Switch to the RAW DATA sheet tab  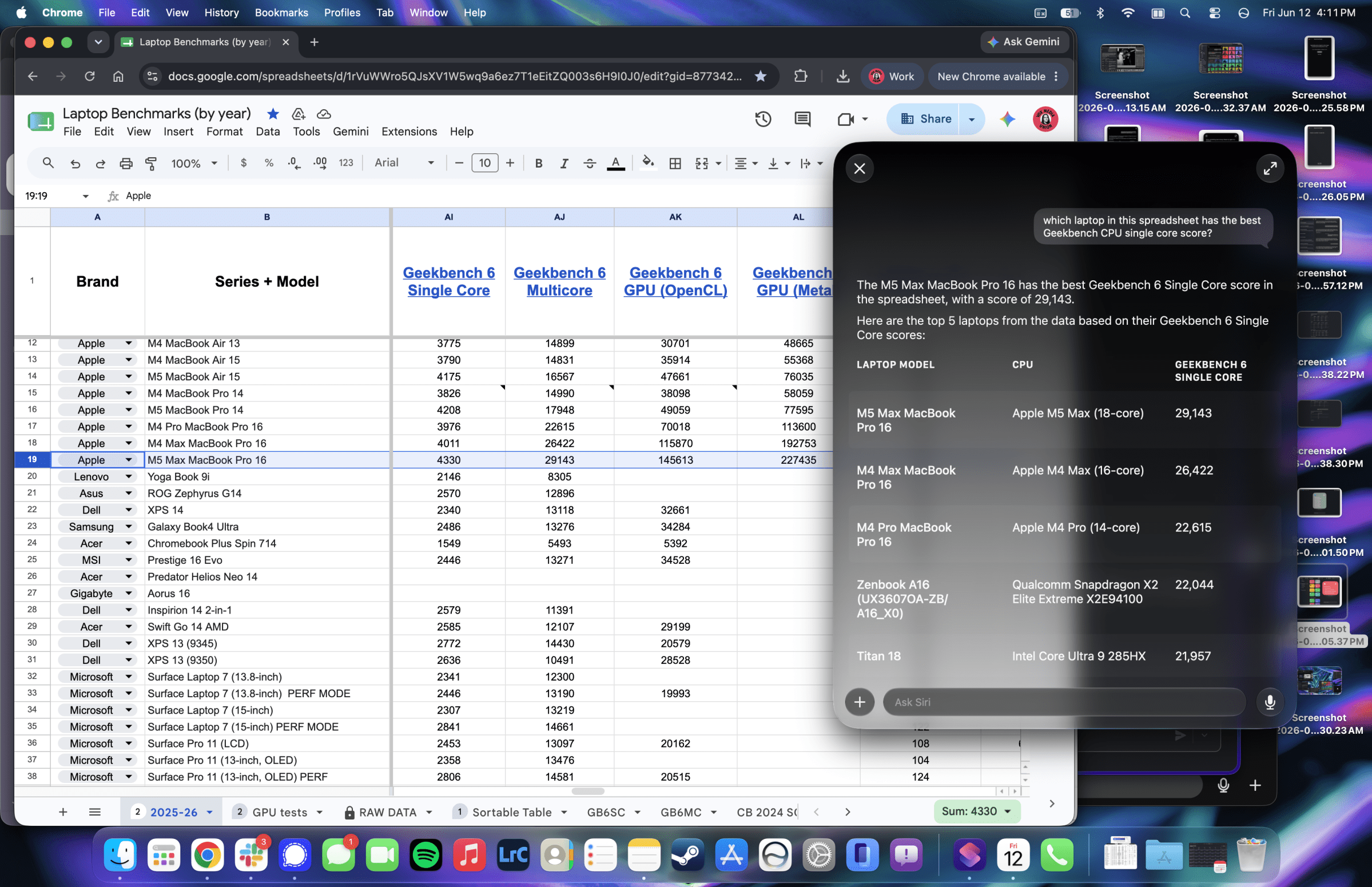388,812
